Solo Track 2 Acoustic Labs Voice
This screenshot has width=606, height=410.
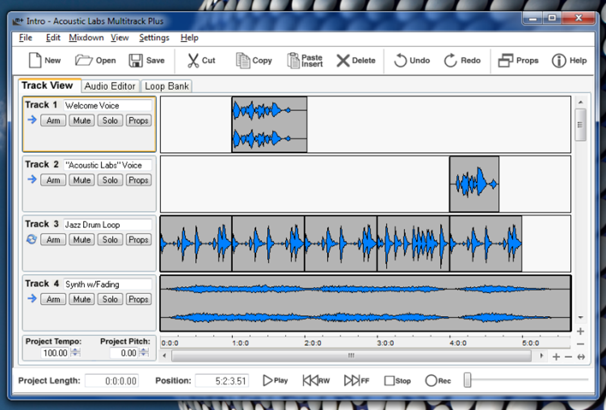[x=110, y=180]
